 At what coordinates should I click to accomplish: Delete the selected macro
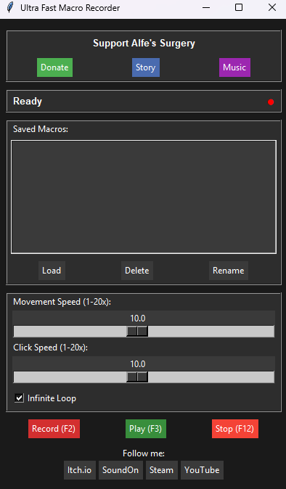pos(137,271)
